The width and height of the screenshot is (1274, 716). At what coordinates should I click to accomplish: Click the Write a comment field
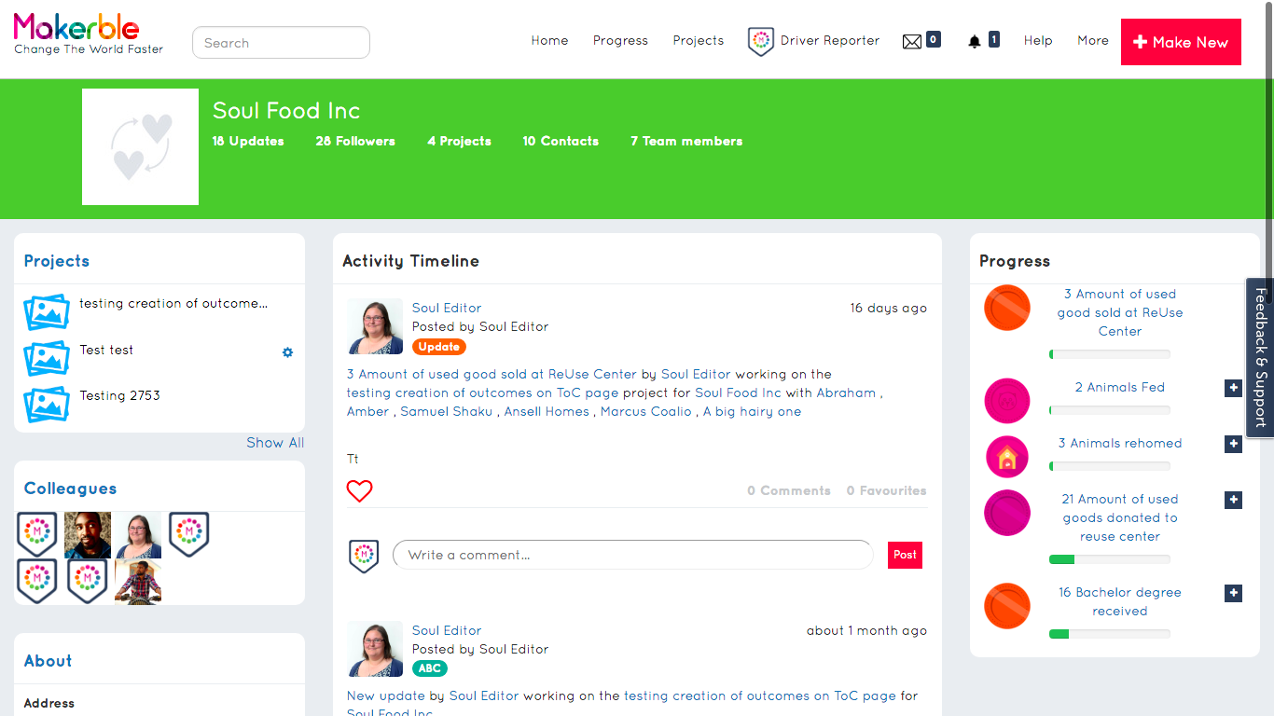pos(633,555)
